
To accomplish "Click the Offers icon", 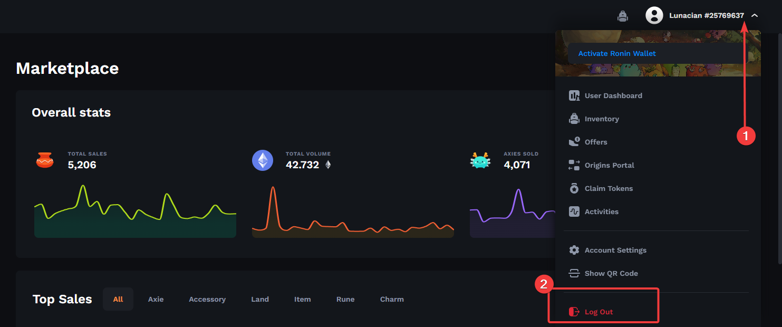I will [574, 142].
